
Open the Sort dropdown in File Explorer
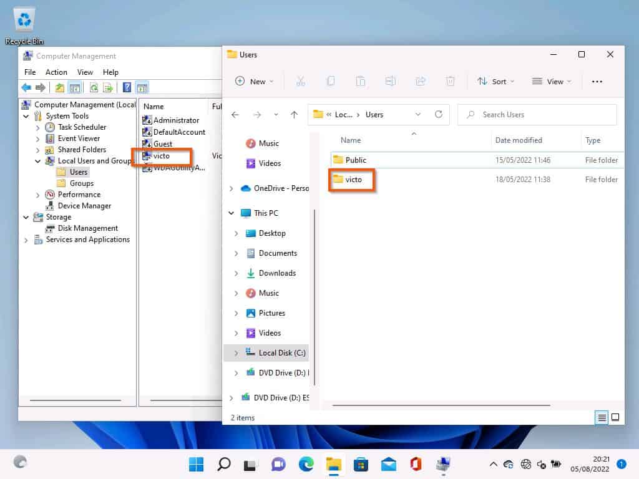click(x=496, y=81)
